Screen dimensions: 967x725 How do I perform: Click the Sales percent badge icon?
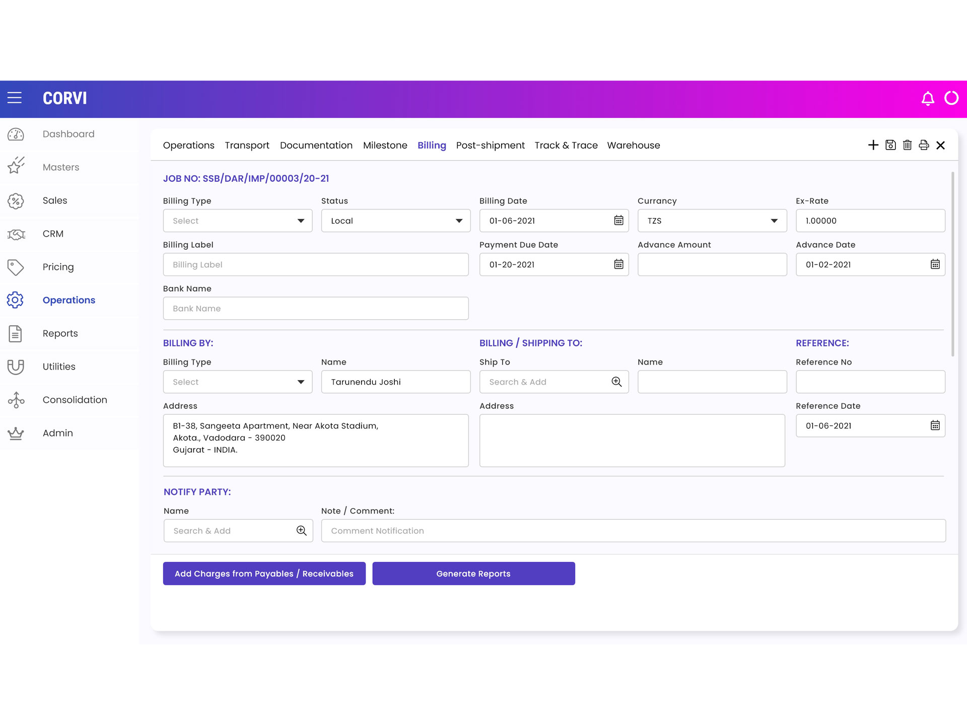(x=16, y=201)
